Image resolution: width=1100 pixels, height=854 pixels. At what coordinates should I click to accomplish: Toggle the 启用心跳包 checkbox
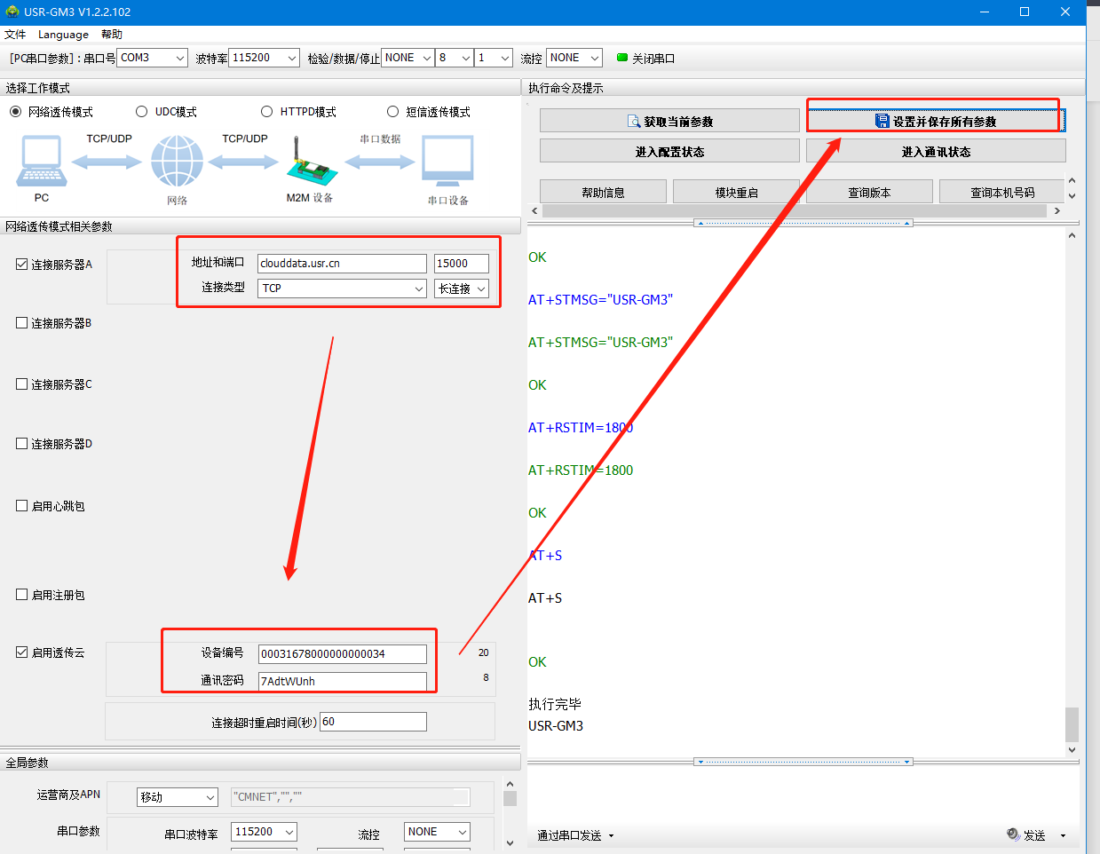(x=22, y=506)
